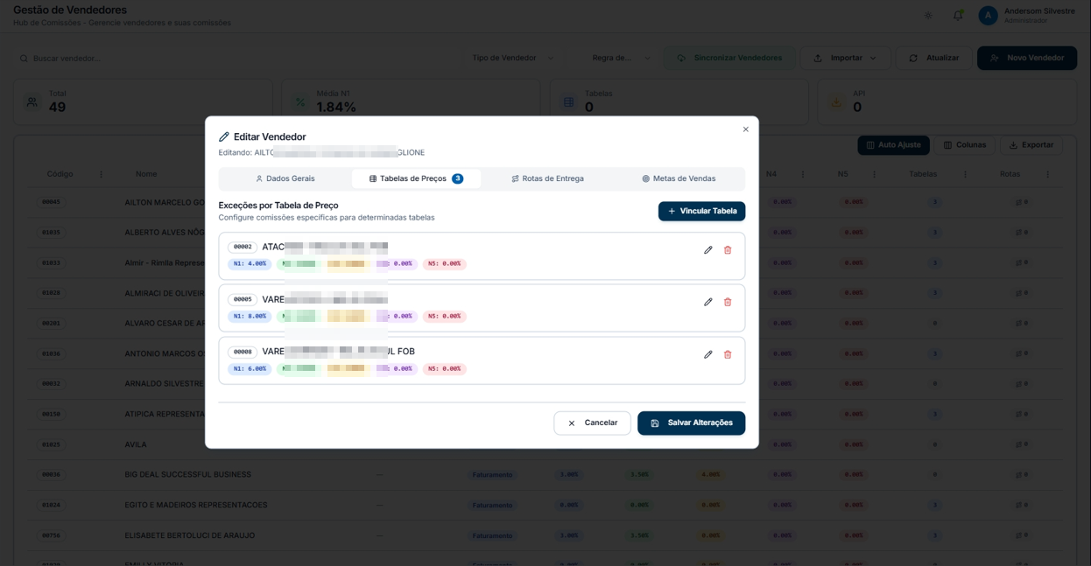
Task: Click the 00002 code badge
Action: click(243, 248)
